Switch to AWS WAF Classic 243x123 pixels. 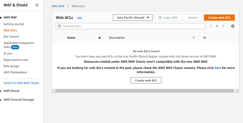coord(21,83)
